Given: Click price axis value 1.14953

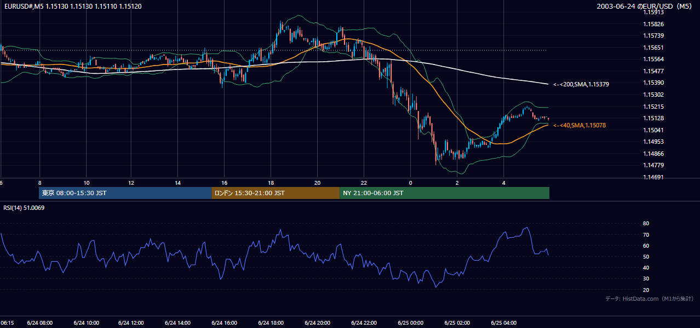Looking at the screenshot, I should 653,142.
